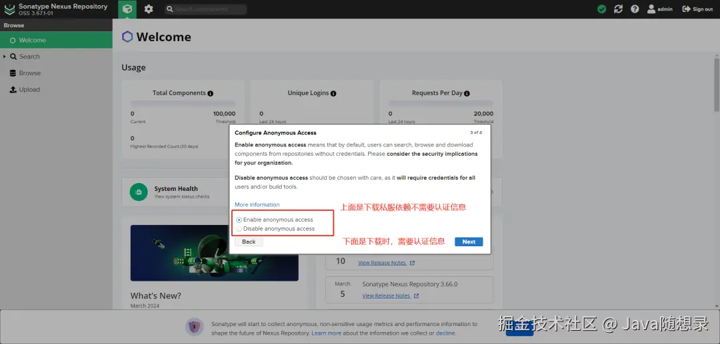The width and height of the screenshot is (720, 344).
Task: Click the decline link in banner
Action: (445, 333)
